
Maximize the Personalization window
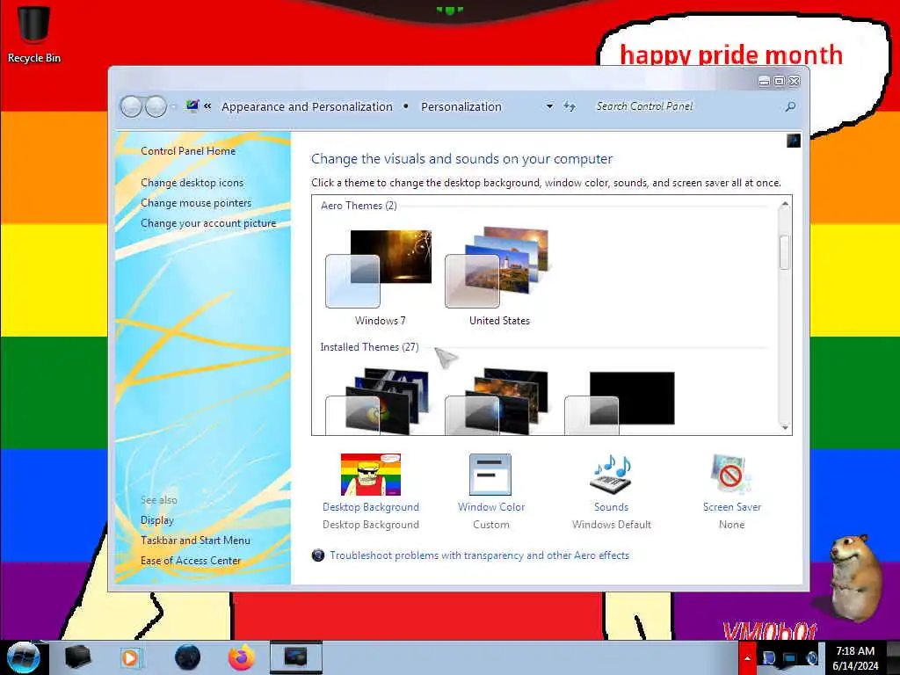click(x=779, y=82)
